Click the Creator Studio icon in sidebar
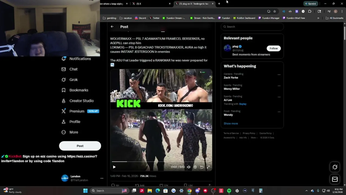This screenshot has height=195, width=346. pyautogui.click(x=64, y=101)
